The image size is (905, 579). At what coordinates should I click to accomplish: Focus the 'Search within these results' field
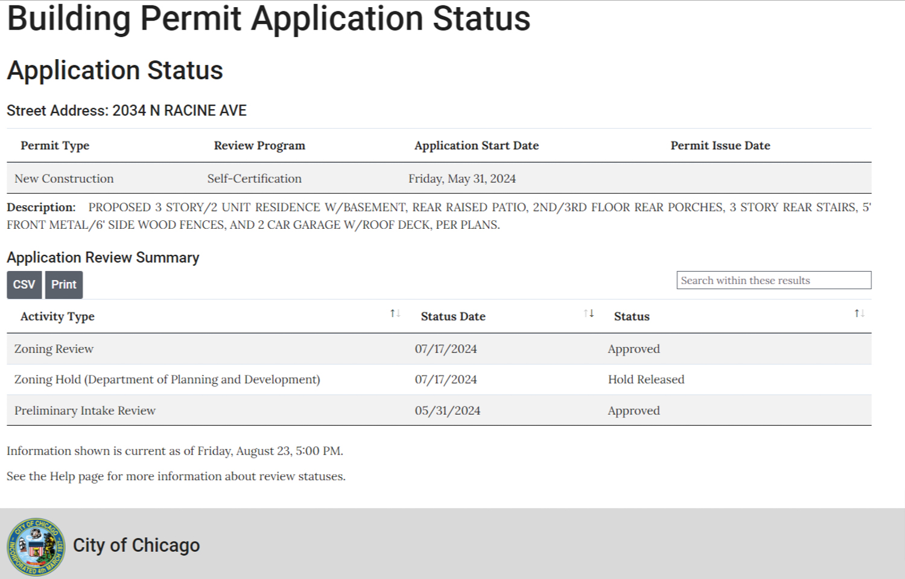point(774,280)
